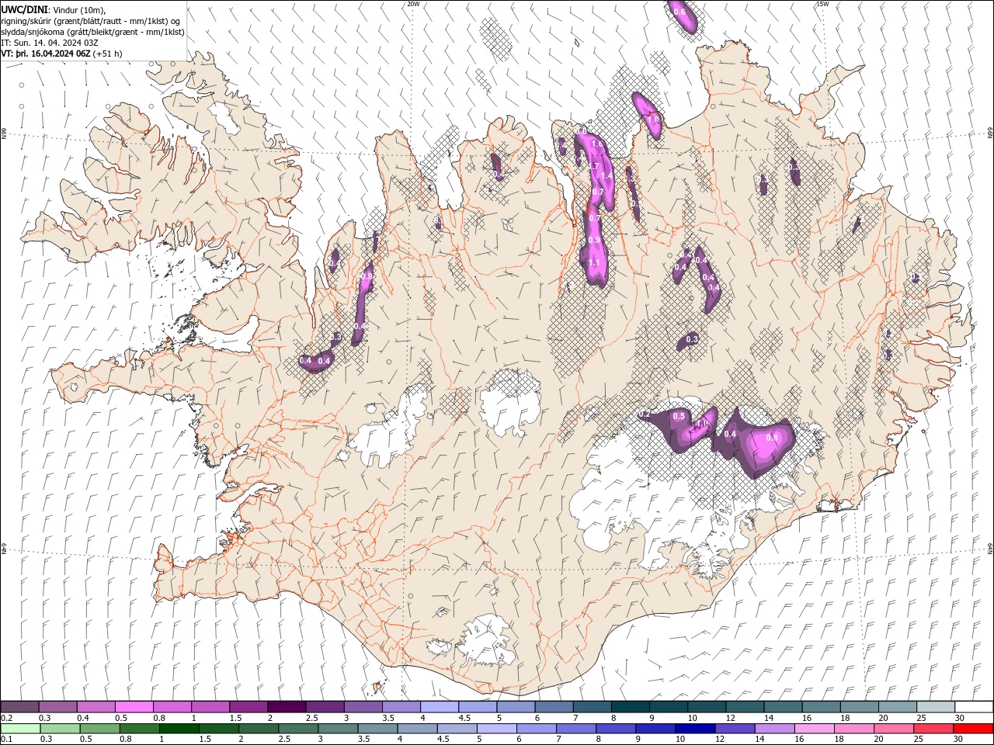Click the bright red rain swatch after 30
Image resolution: width=994 pixels, height=745 pixels.
[973, 729]
